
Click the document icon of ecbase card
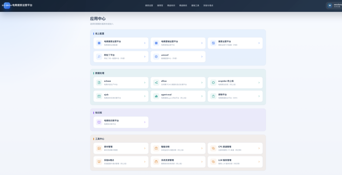[99, 83]
